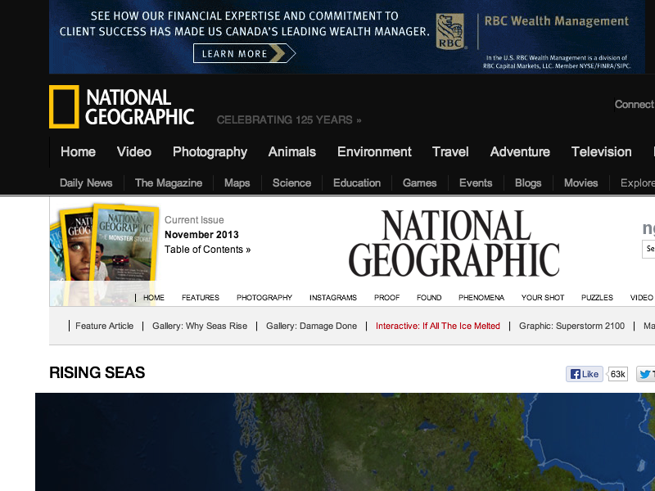655x491 pixels.
Task: Open Daily News in the secondary navigation
Action: 86,182
